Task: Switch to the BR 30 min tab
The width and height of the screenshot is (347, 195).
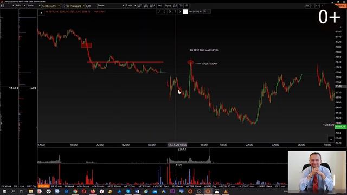Action: (x=56, y=186)
